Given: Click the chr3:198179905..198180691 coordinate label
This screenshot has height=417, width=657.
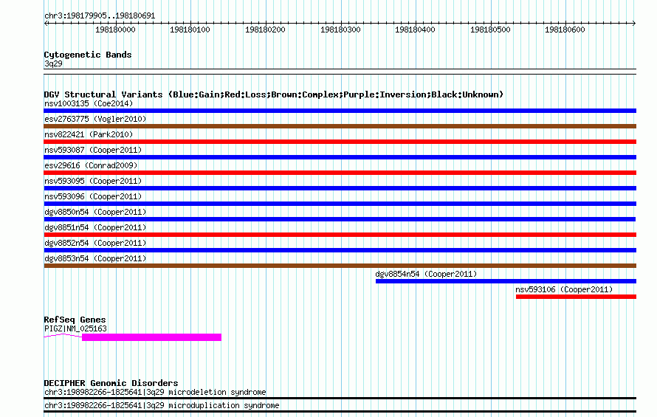Looking at the screenshot, I should point(100,16).
